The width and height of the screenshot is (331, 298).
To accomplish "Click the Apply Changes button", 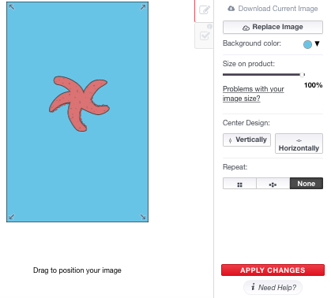I will [273, 270].
